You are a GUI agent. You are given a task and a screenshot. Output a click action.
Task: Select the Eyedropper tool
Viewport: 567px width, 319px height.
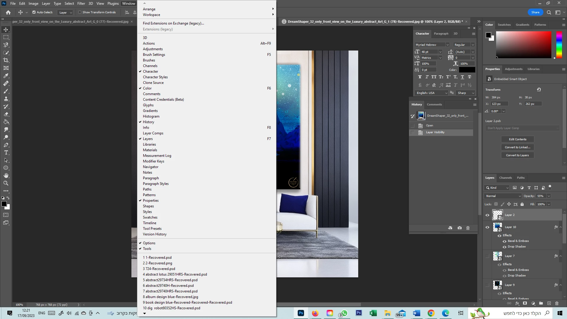coord(6,76)
